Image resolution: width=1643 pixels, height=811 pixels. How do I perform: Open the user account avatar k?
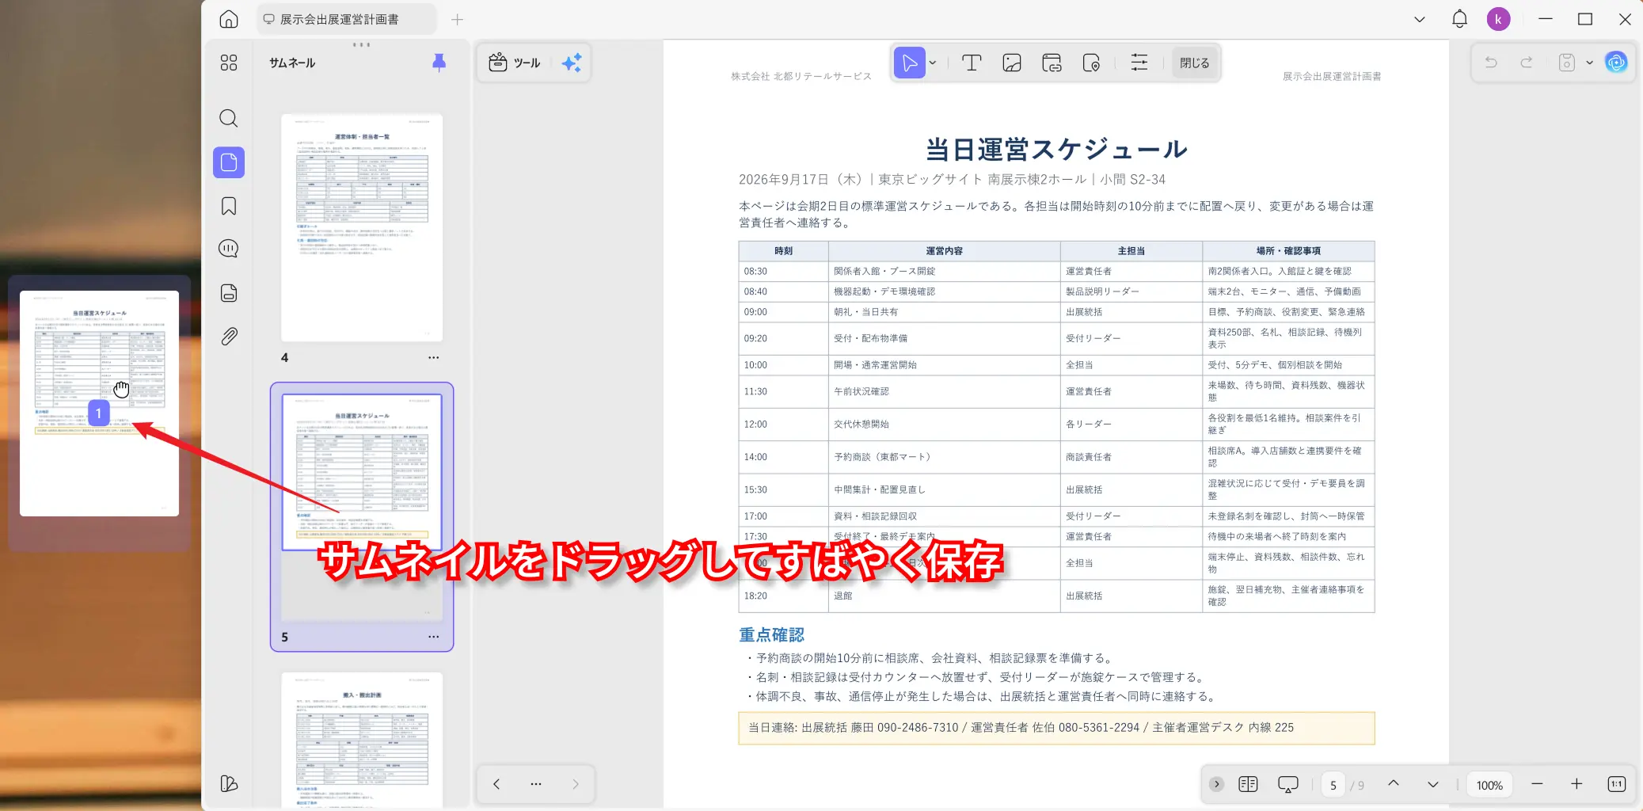[x=1498, y=19]
